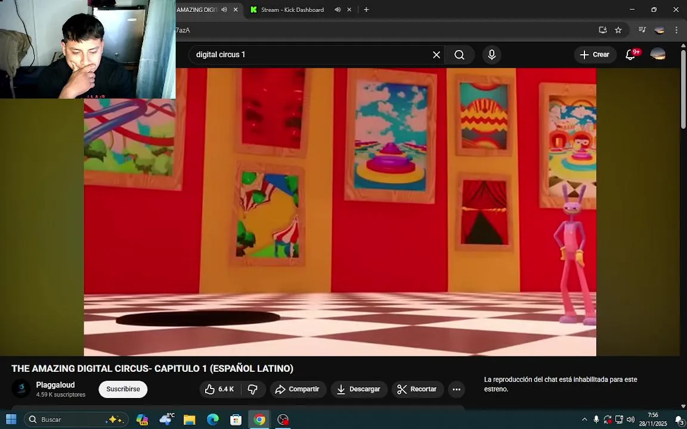Viewport: 687px width, 429px height.
Task: Click Compartir share button
Action: [298, 389]
